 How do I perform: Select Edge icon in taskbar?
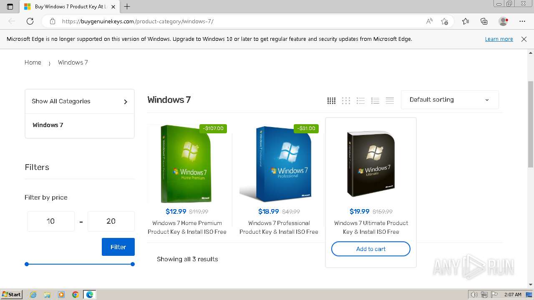90,295
